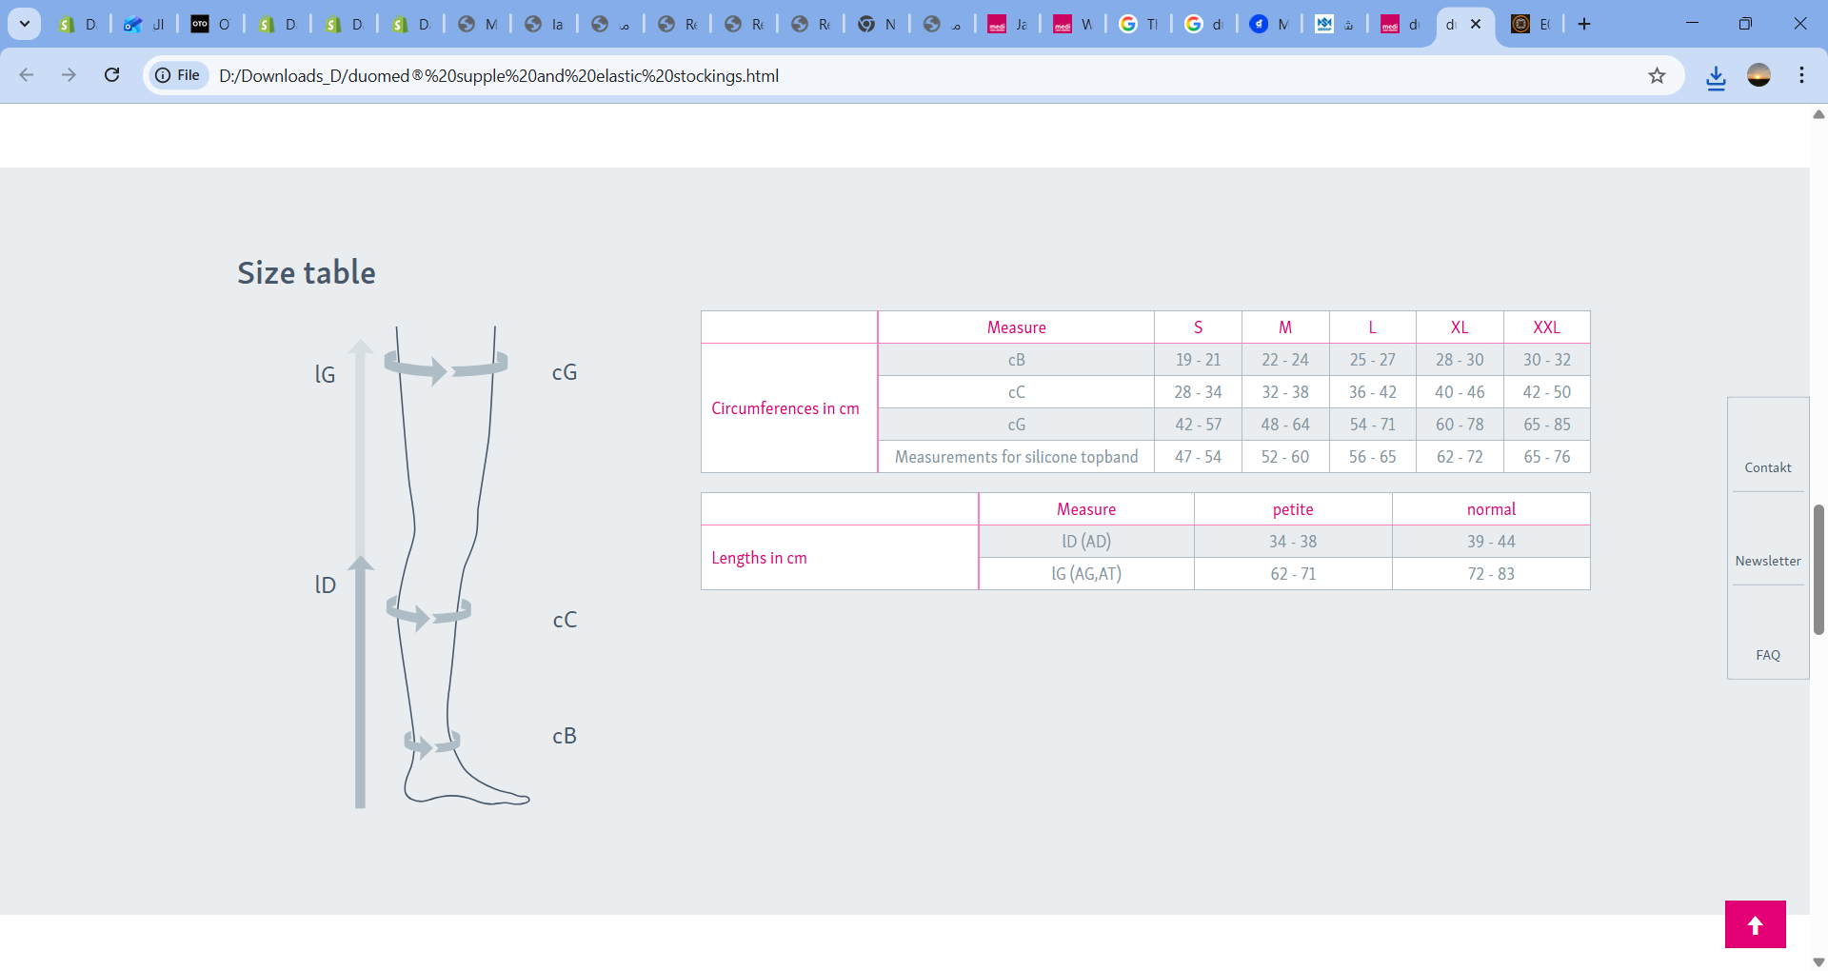The image size is (1828, 971).
Task: Switch to the first Shopify tab
Action: tap(78, 24)
